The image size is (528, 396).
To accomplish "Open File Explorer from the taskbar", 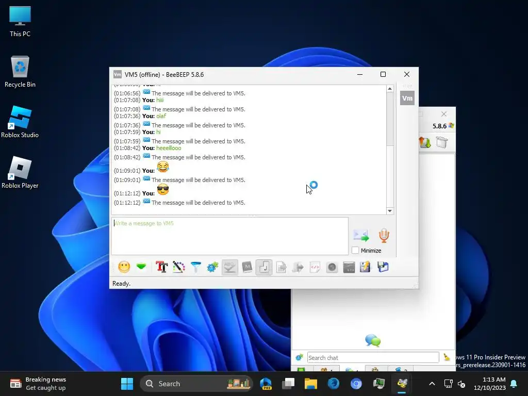I will click(x=311, y=384).
